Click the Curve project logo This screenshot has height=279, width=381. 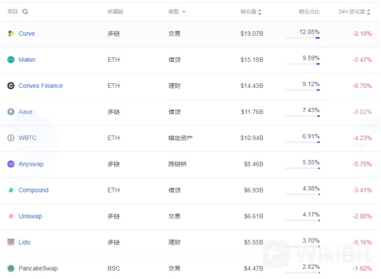pos(11,34)
